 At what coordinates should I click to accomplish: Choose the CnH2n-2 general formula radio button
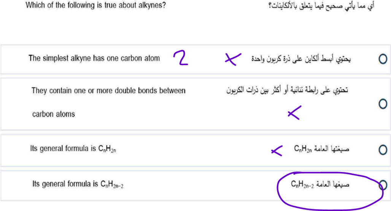(383, 185)
